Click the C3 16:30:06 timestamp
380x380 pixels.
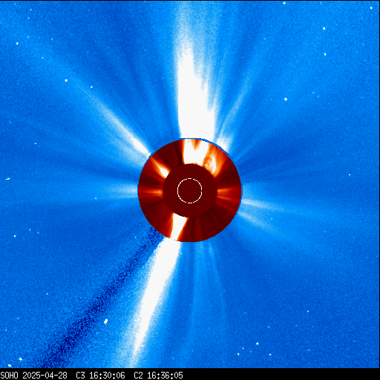click(x=100, y=376)
